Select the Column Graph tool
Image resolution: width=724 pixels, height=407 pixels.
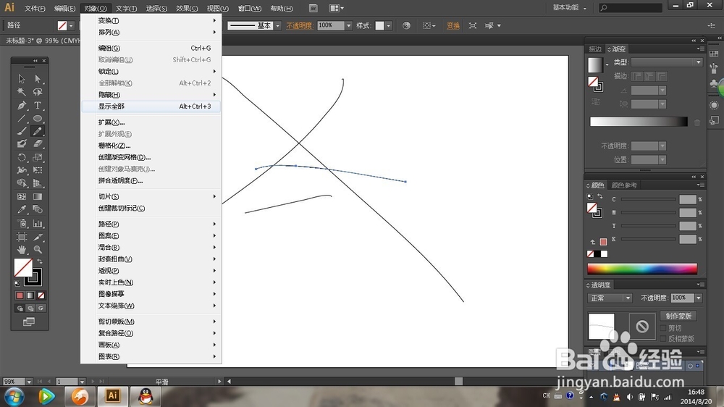tap(38, 224)
